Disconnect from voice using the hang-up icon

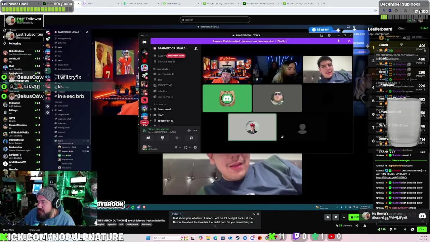(195, 130)
